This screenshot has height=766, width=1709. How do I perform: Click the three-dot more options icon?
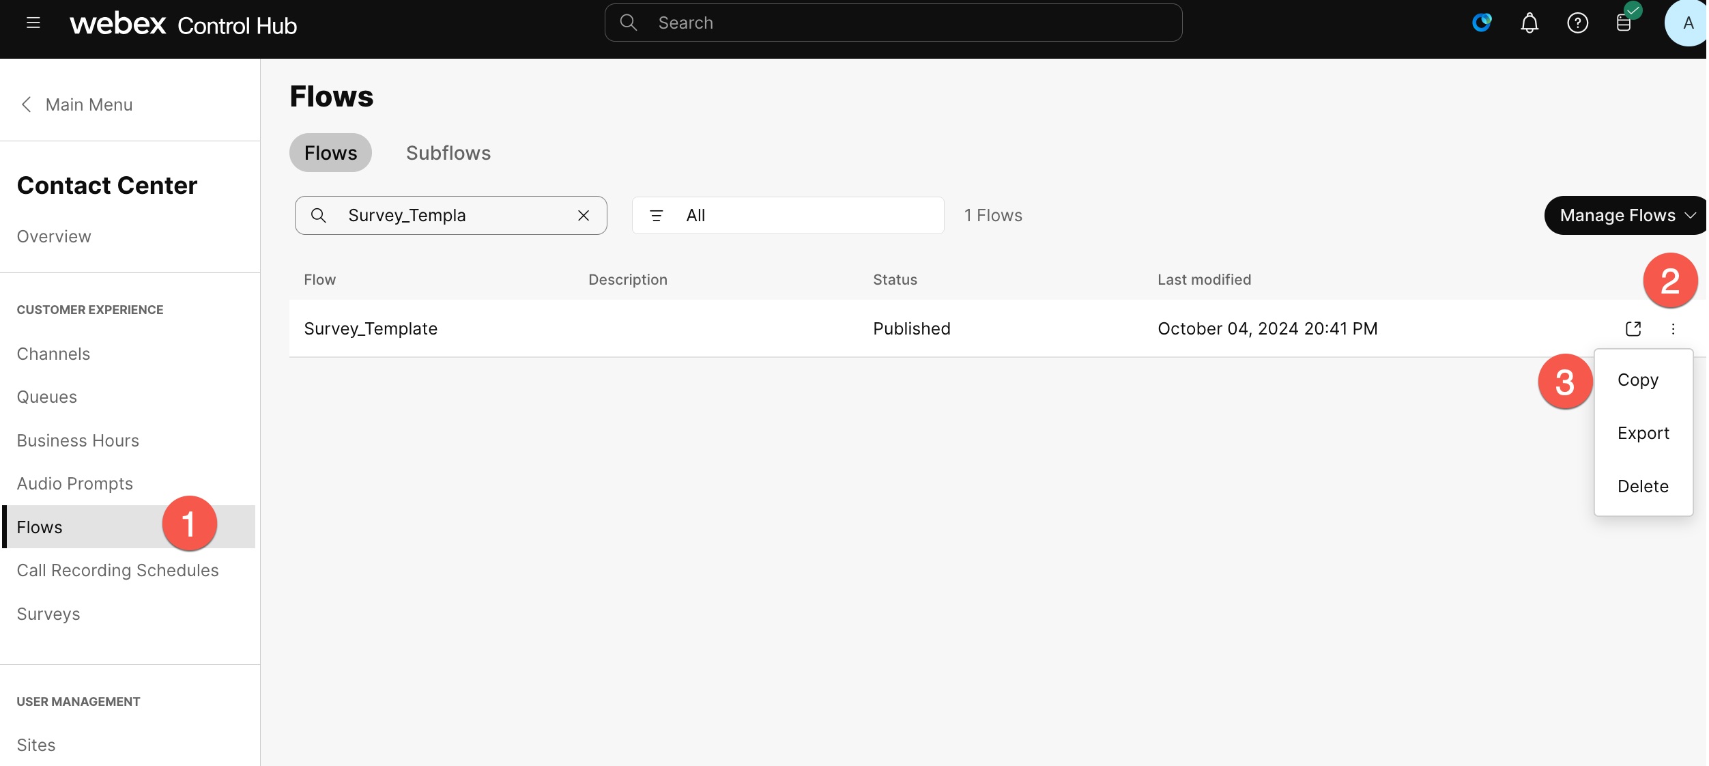pyautogui.click(x=1673, y=329)
